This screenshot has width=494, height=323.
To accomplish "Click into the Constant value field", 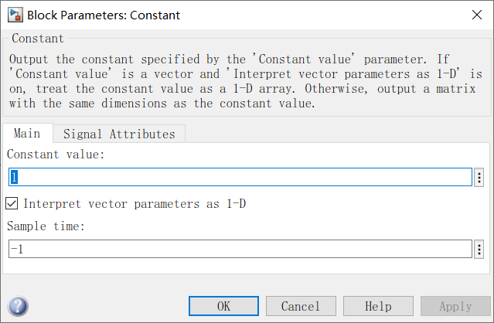I will pos(240,178).
